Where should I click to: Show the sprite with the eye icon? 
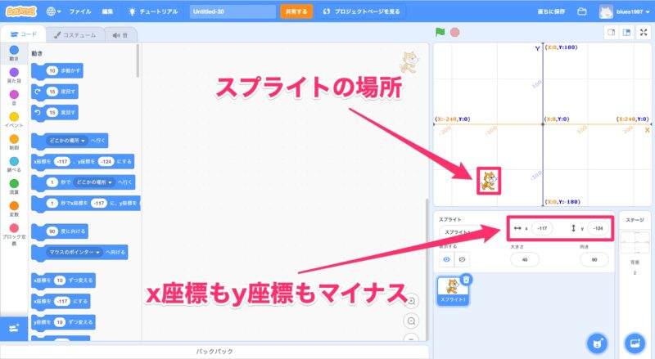click(x=447, y=258)
